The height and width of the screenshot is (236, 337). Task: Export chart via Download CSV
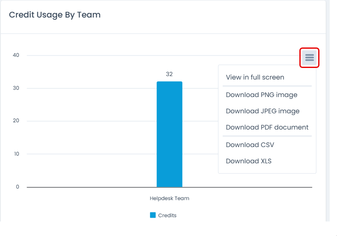pos(250,145)
